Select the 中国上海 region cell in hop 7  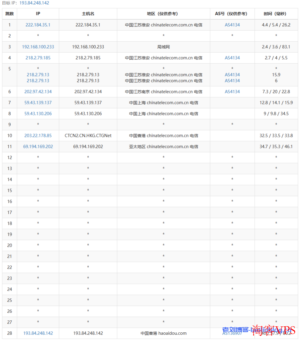(163, 103)
